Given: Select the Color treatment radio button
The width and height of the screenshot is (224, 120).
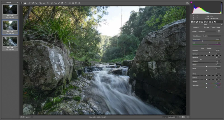Looking at the screenshot, I should (205, 27).
